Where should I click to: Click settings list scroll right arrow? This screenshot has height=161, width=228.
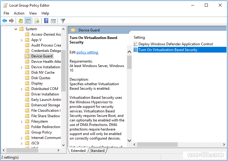pos(224,144)
